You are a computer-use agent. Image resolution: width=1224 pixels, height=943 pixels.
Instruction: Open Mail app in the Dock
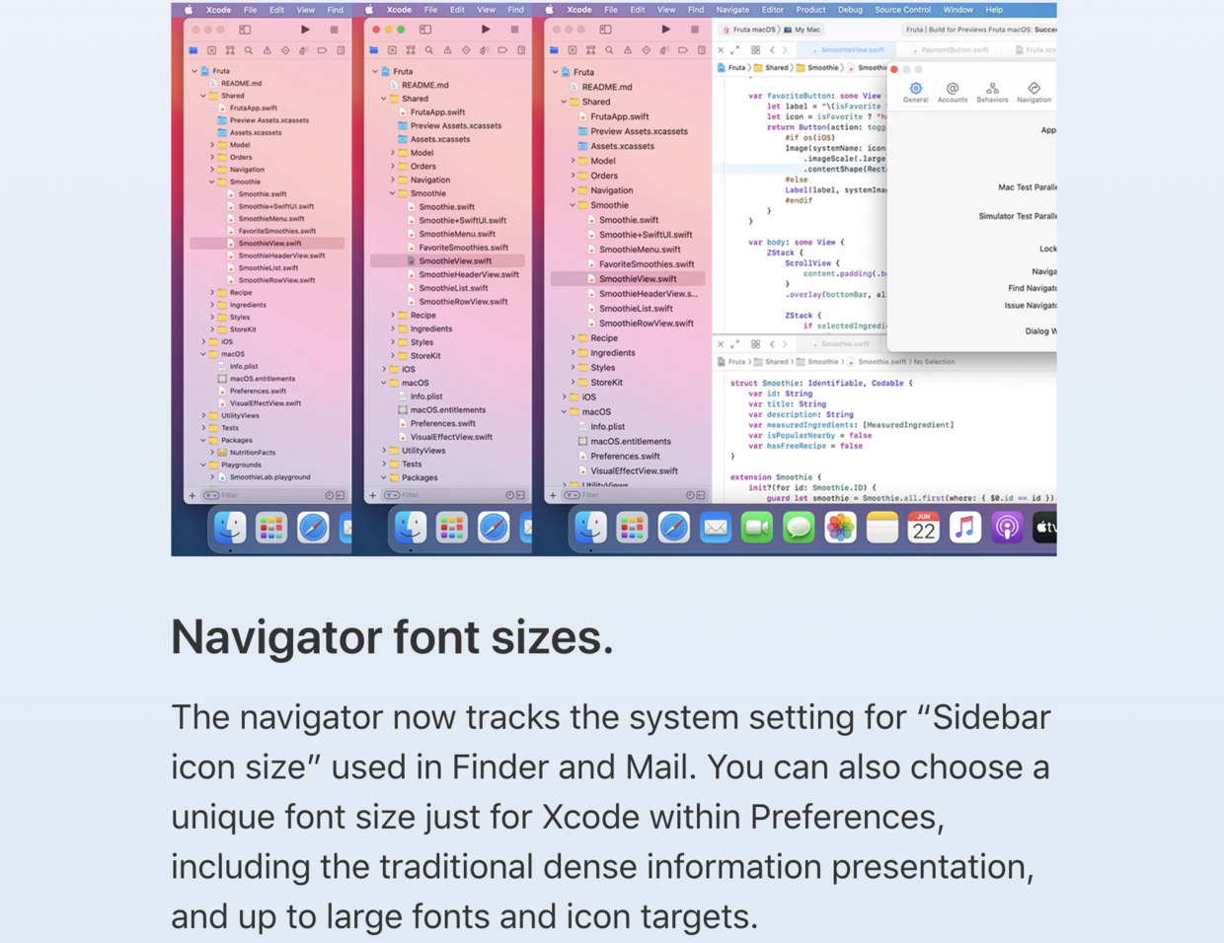pyautogui.click(x=716, y=529)
